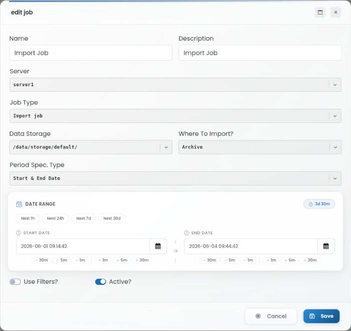Subtract 30m from start date

[41, 260]
